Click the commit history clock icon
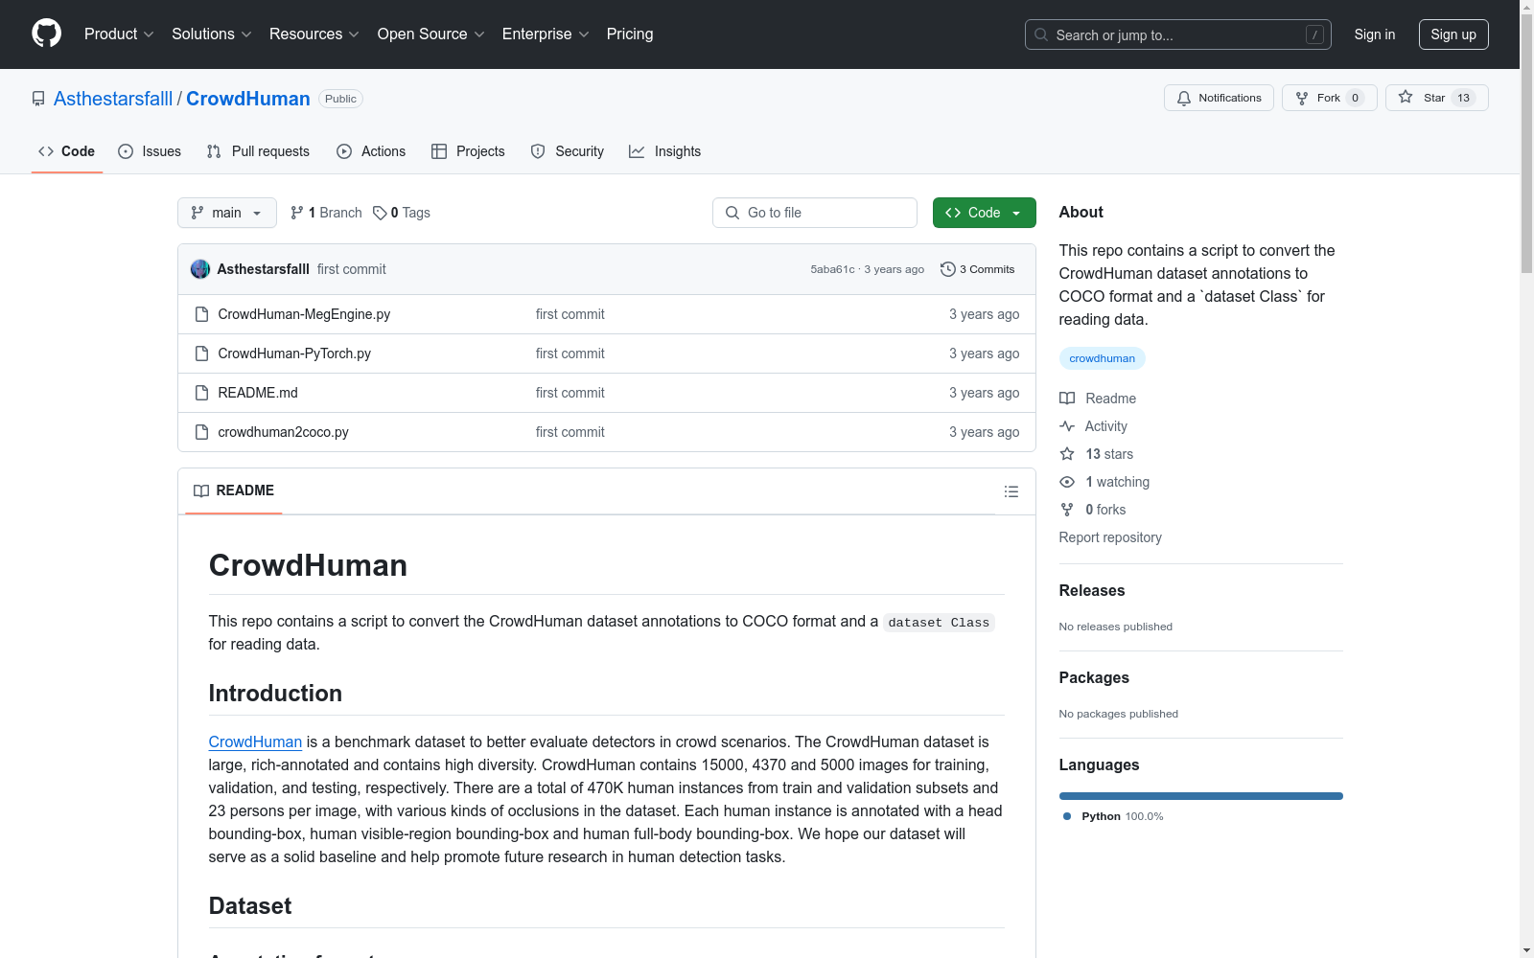 (x=948, y=269)
